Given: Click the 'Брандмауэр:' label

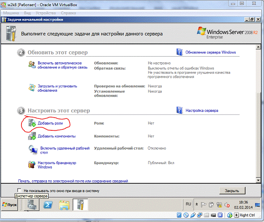Looking at the screenshot, I should coord(107,163).
